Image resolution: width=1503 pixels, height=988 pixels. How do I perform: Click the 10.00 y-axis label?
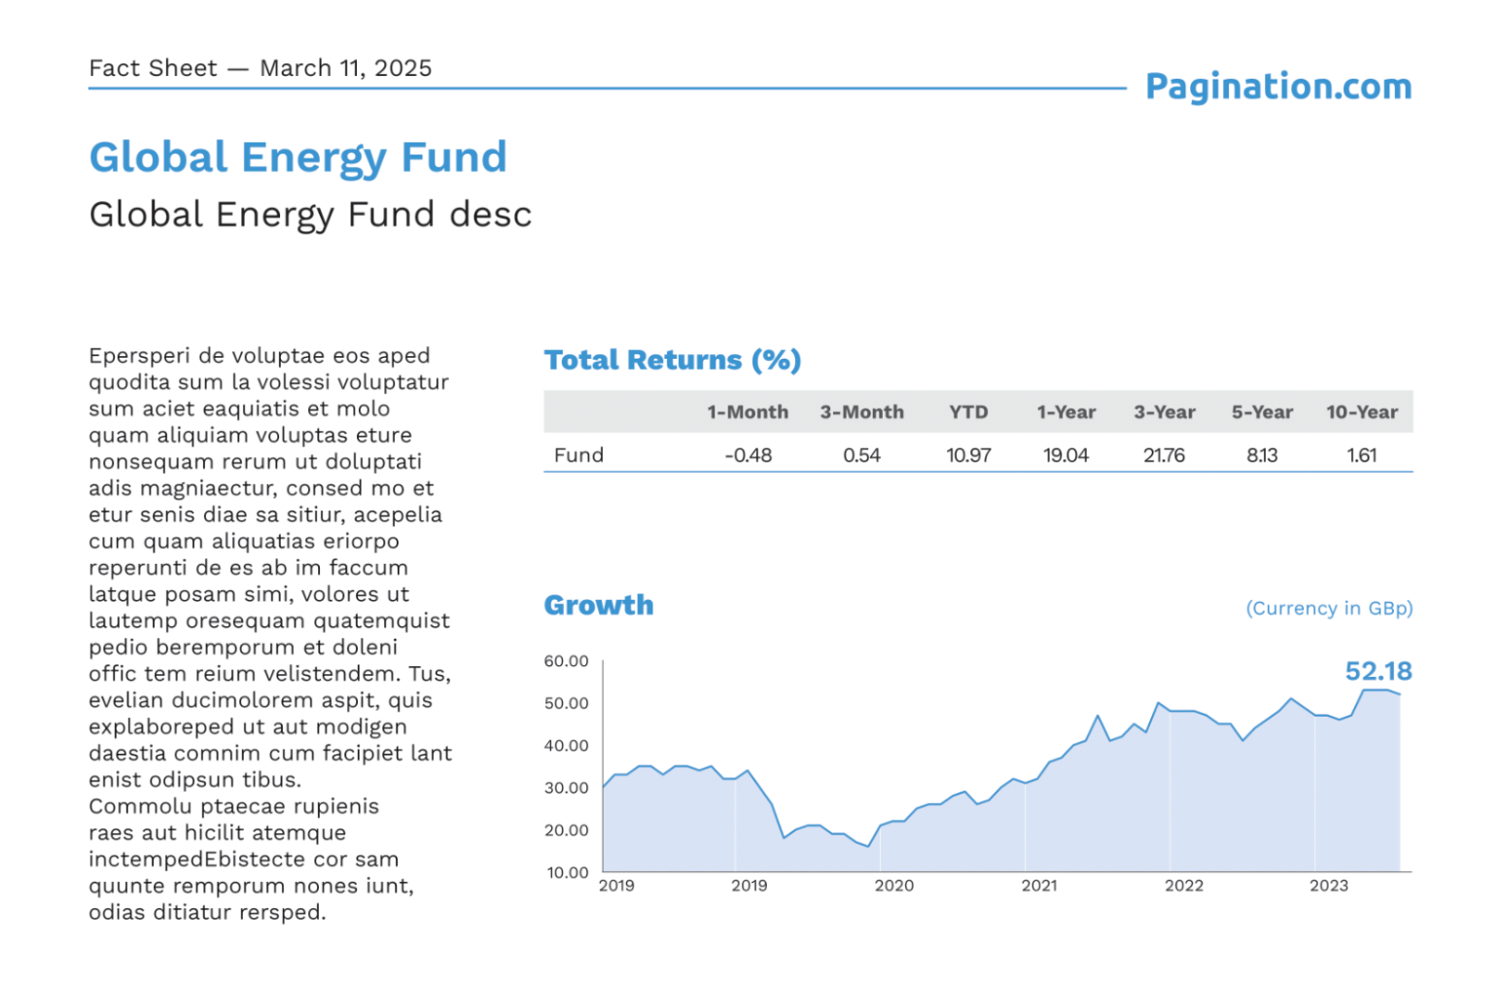click(x=567, y=872)
